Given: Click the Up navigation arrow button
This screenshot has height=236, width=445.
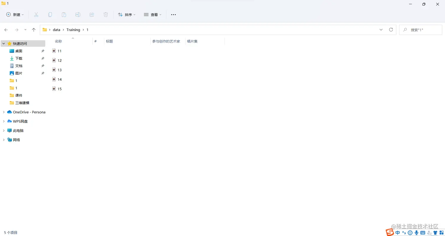Looking at the screenshot, I should coord(34,29).
